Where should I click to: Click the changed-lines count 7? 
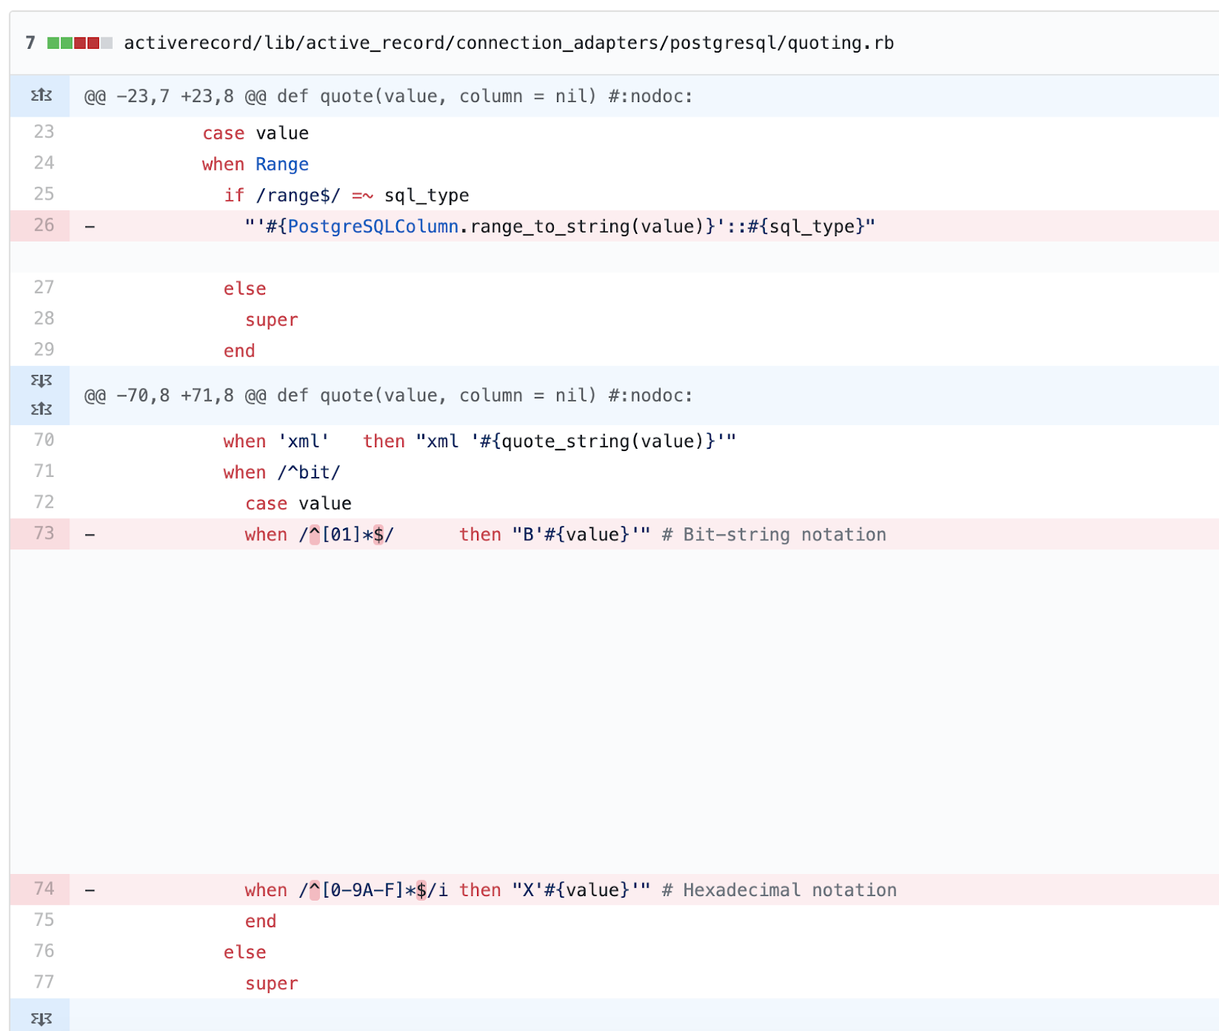pos(30,43)
